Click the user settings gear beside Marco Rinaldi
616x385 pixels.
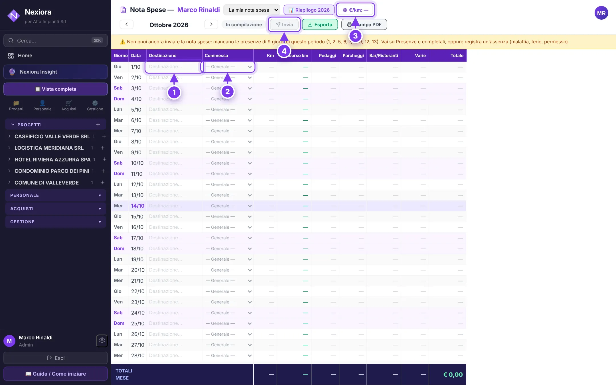102,341
